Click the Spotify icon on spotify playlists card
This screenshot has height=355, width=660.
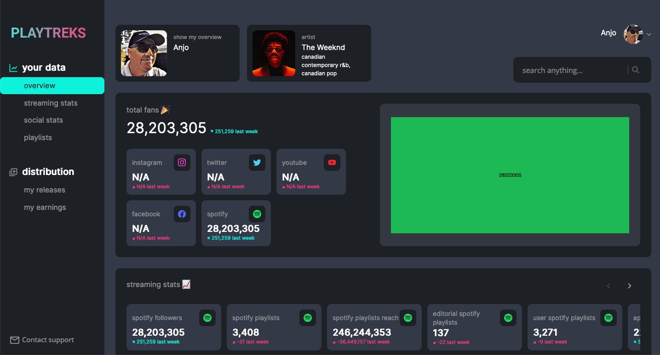coord(308,318)
